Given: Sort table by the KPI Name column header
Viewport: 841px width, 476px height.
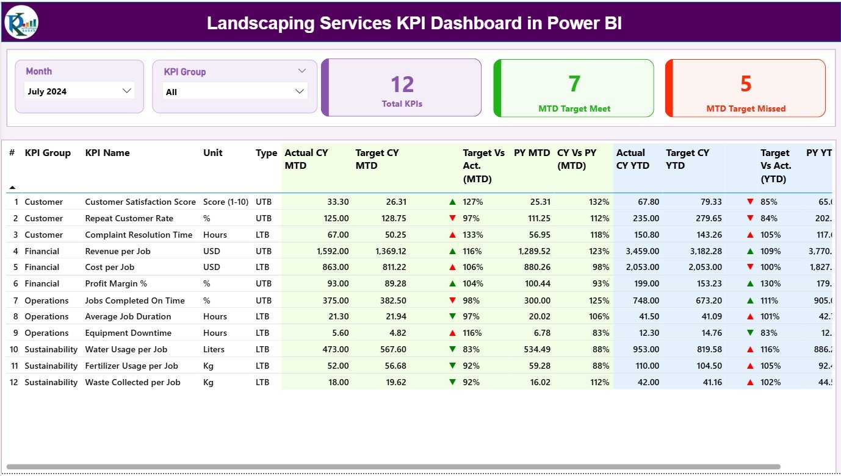Looking at the screenshot, I should tap(108, 153).
